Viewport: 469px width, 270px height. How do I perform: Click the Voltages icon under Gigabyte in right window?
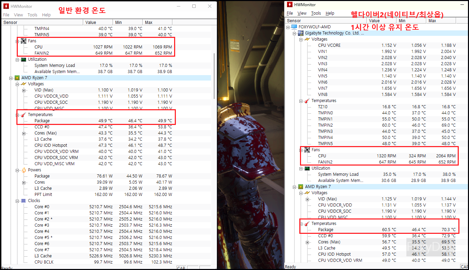[x=307, y=39]
